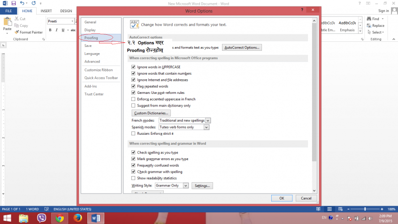
Task: Enable Show readability statistics
Action: [x=133, y=178]
